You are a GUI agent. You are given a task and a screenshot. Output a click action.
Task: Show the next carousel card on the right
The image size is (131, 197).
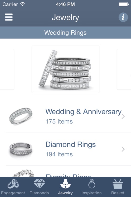coord(124,69)
